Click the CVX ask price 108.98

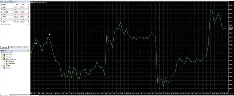(22, 22)
